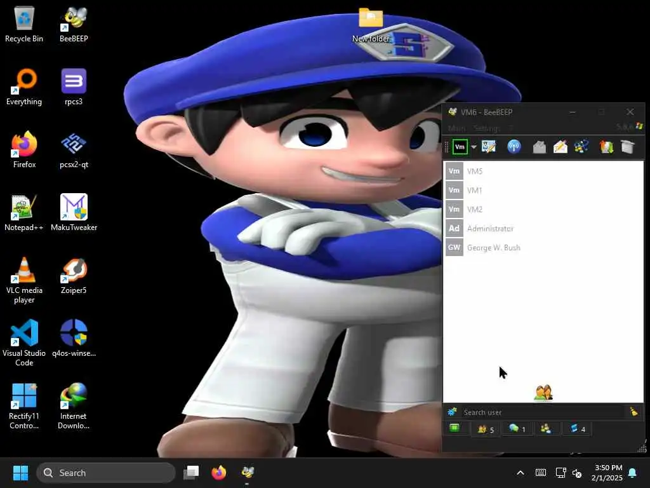Click the Windows flag icon beside the version number
650x488 pixels.
640,126
